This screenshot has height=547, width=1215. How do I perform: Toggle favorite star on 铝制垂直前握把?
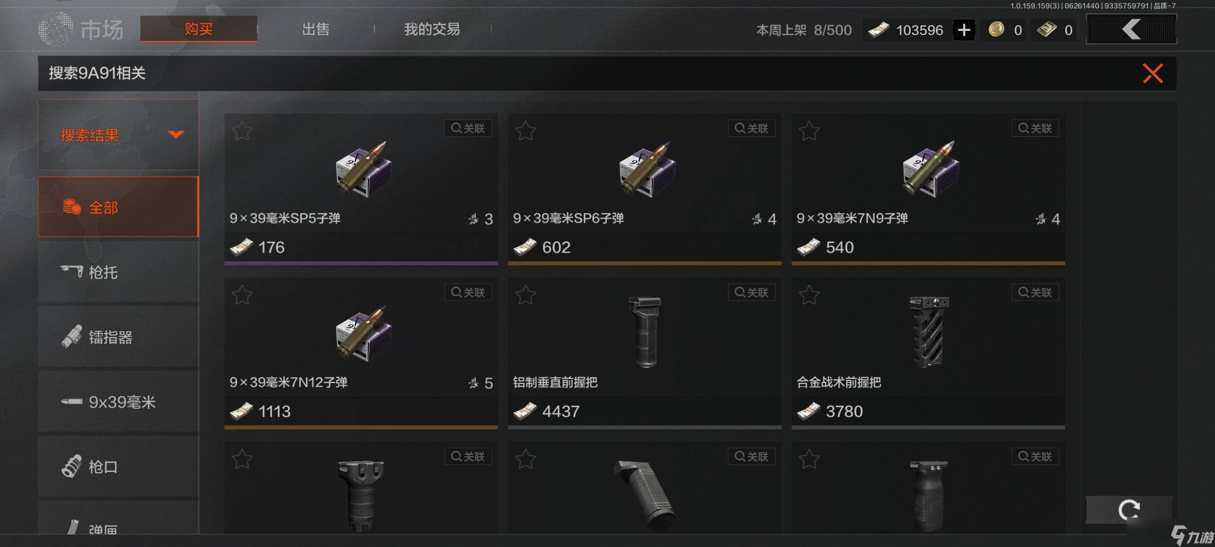pyautogui.click(x=526, y=295)
